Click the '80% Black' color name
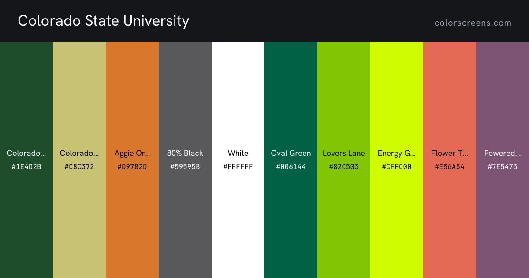Viewport: 529px width, 278px height. tap(185, 153)
